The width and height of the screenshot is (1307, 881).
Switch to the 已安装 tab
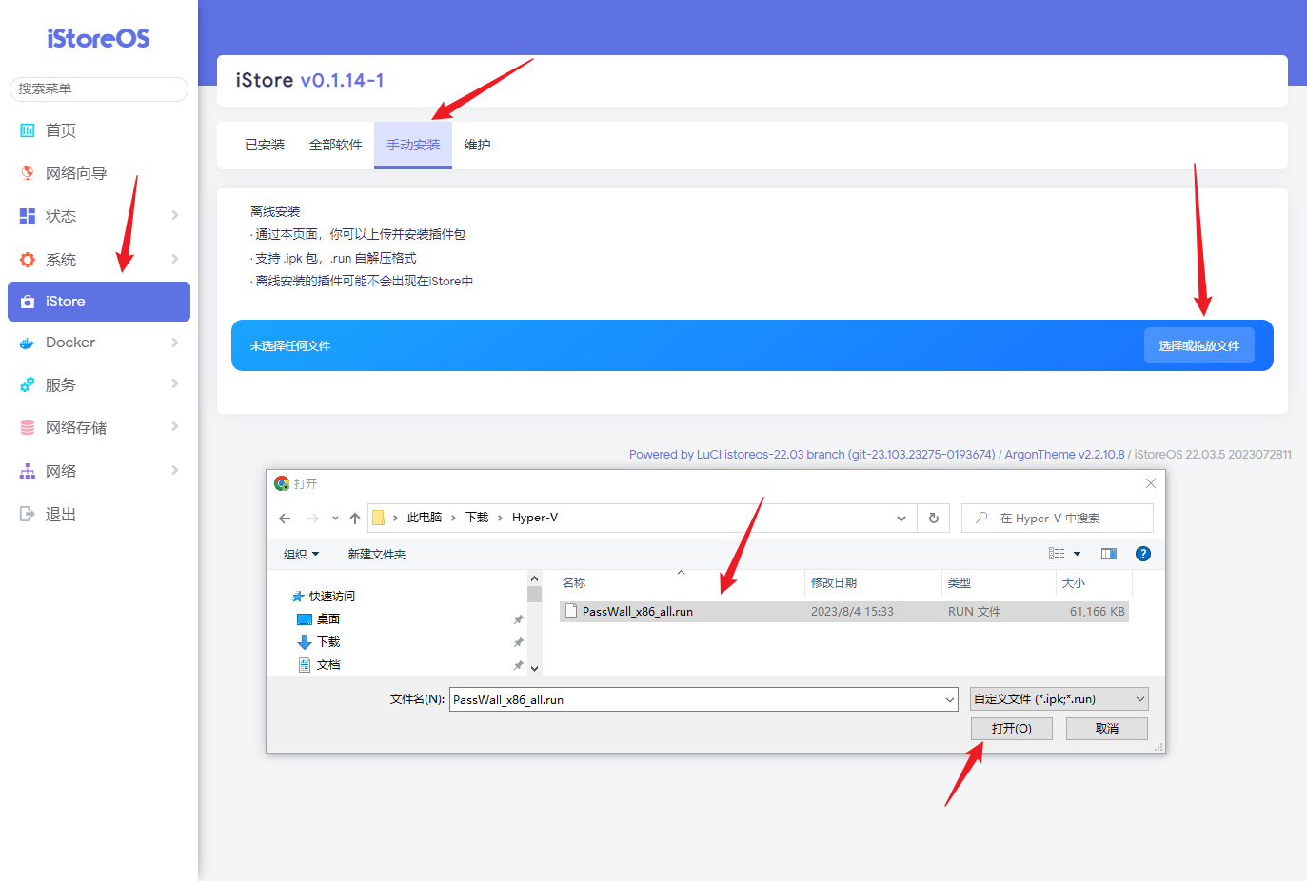point(265,145)
